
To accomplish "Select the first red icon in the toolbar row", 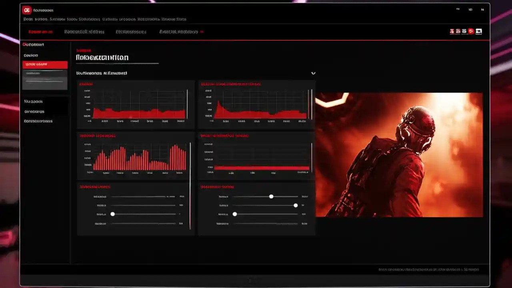I will (452, 31).
